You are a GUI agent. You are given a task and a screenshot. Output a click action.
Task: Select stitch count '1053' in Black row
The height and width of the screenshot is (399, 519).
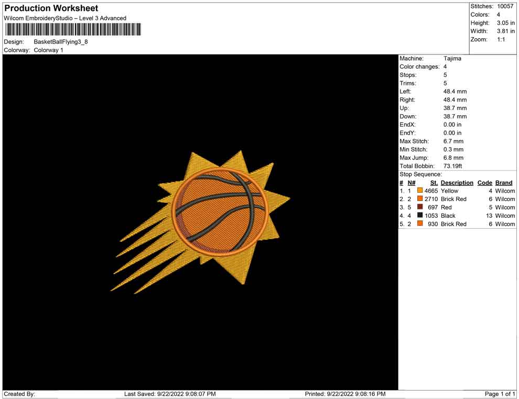[x=431, y=216]
